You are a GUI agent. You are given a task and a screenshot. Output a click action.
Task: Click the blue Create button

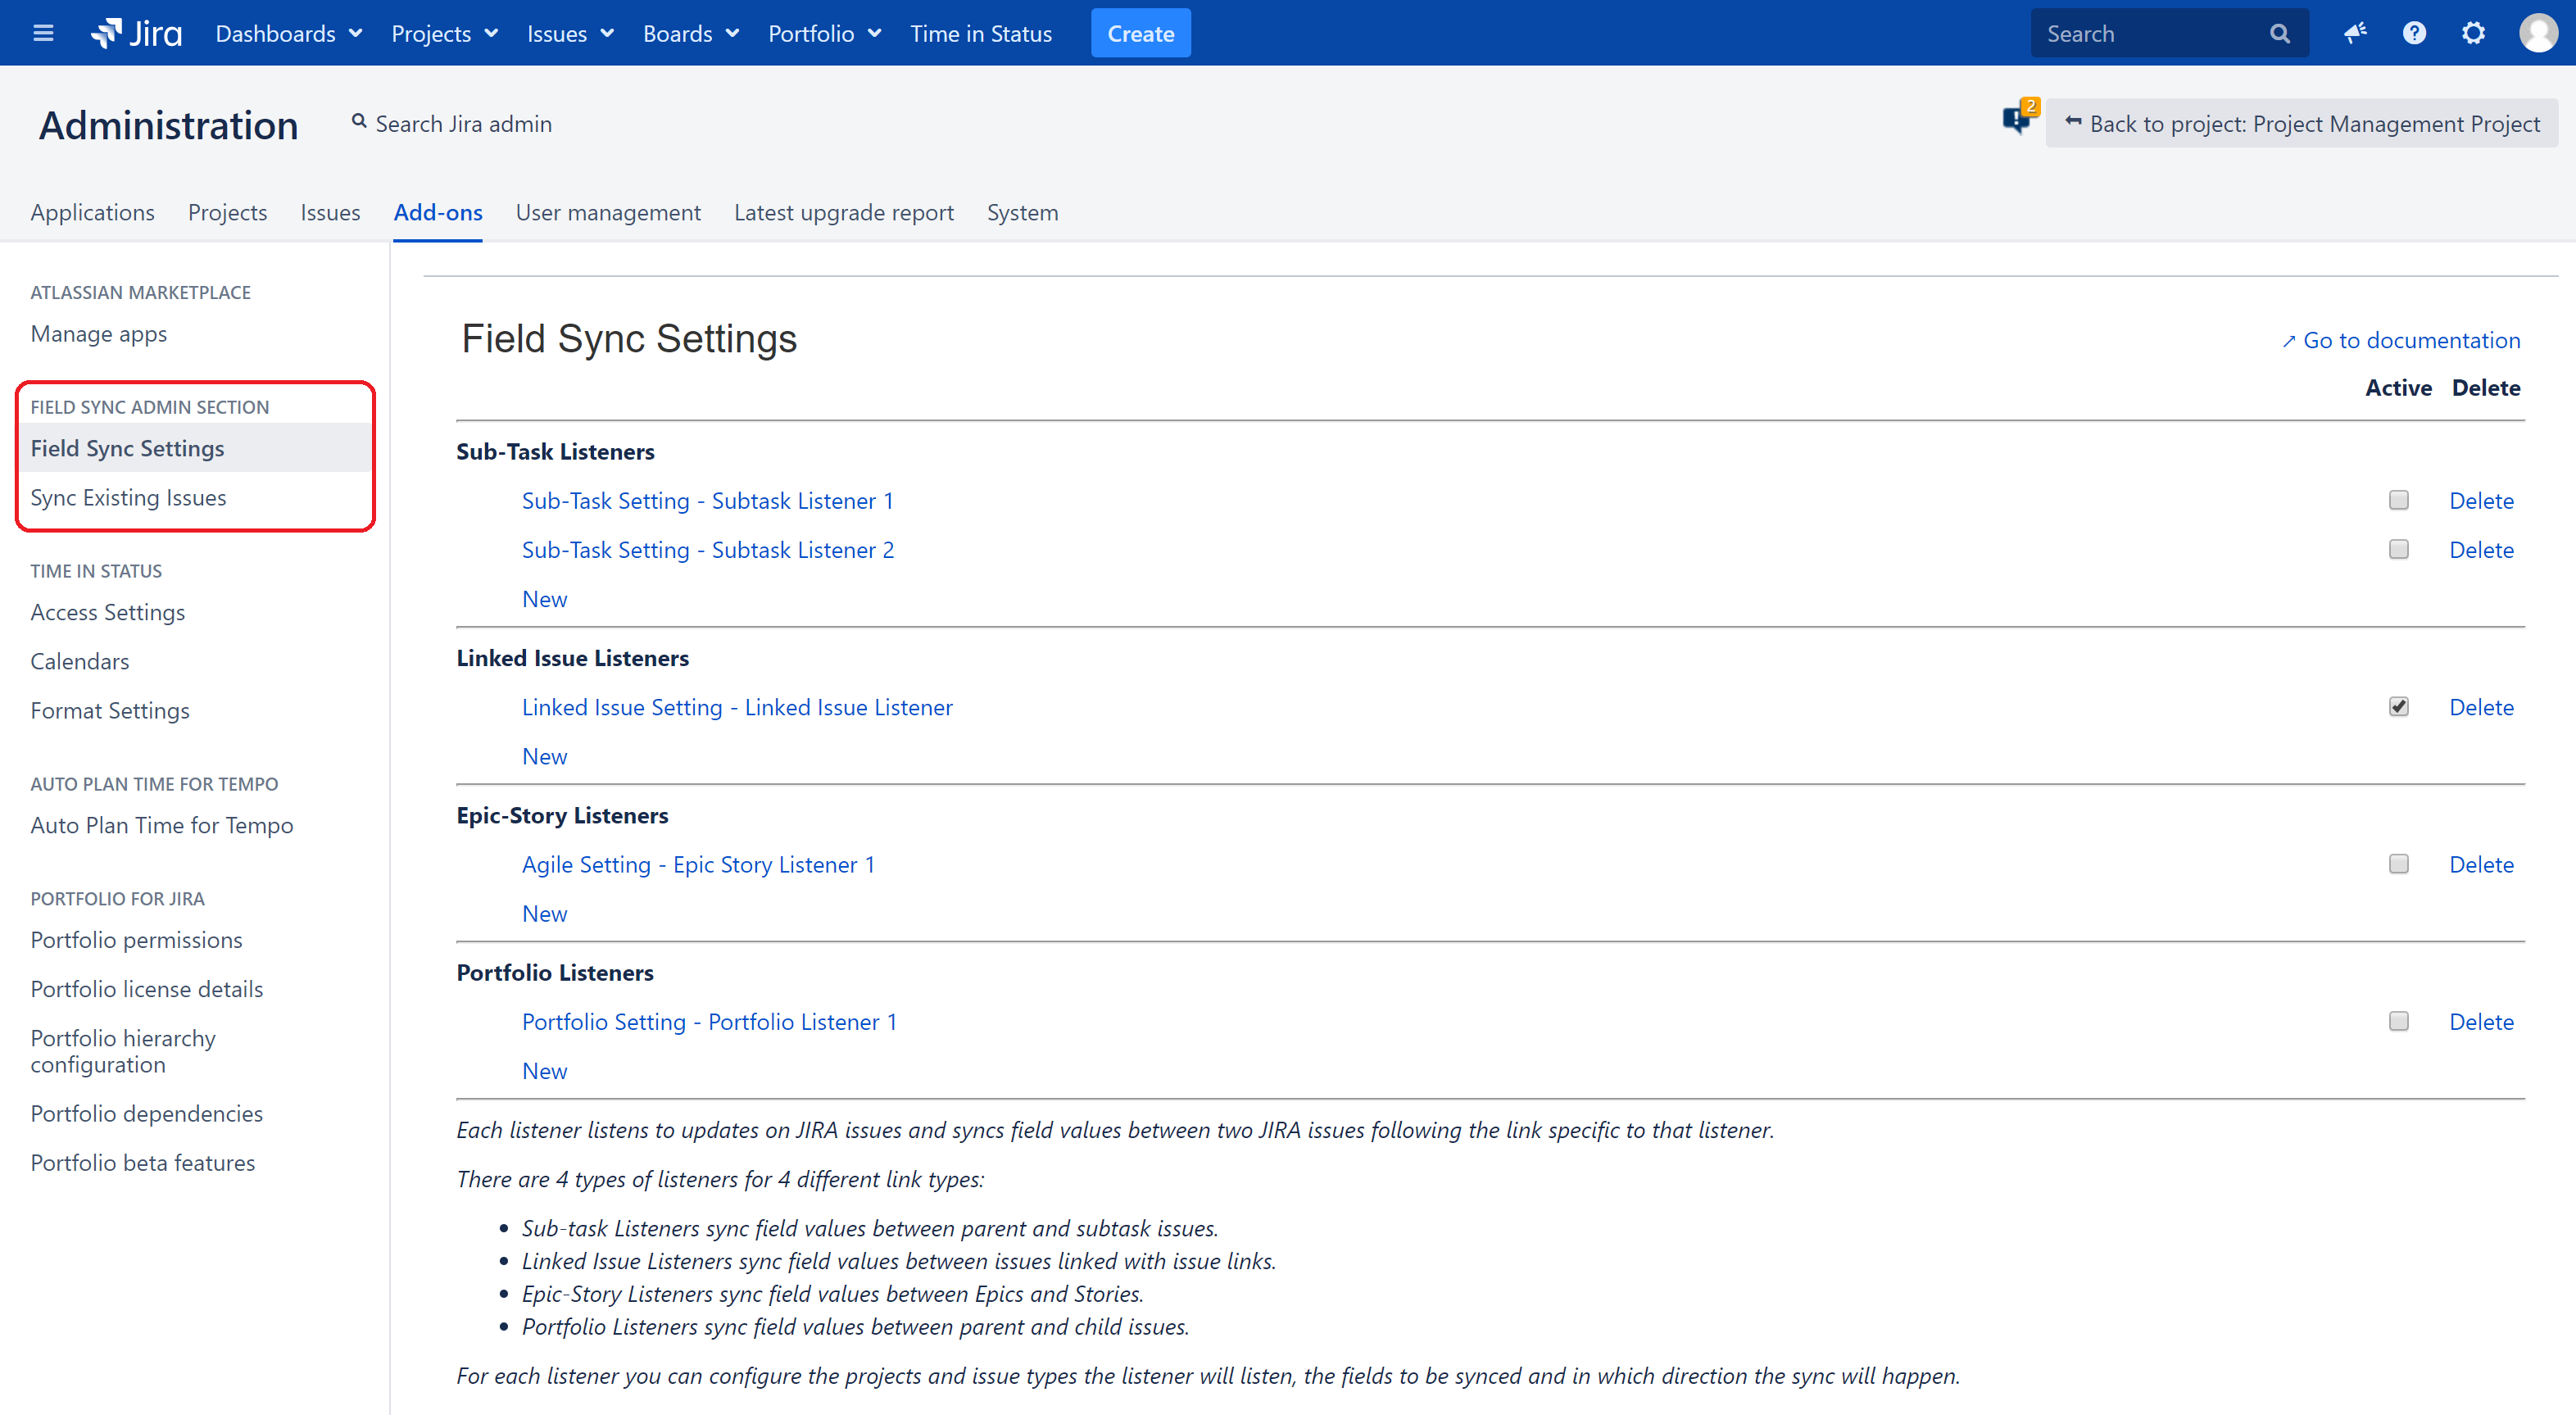click(x=1140, y=33)
